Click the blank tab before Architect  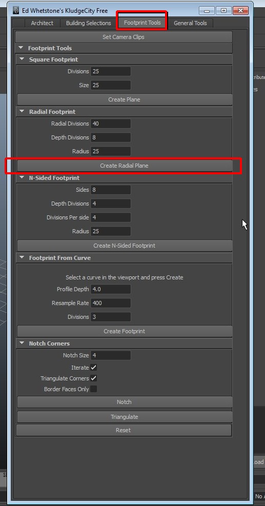click(x=19, y=23)
